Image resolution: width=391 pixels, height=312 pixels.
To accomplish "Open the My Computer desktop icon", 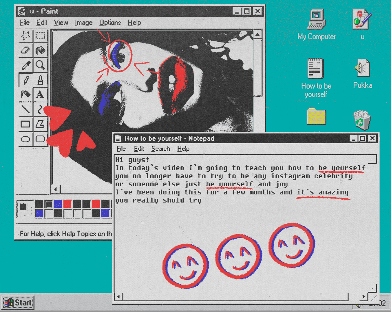I will pyautogui.click(x=317, y=25).
